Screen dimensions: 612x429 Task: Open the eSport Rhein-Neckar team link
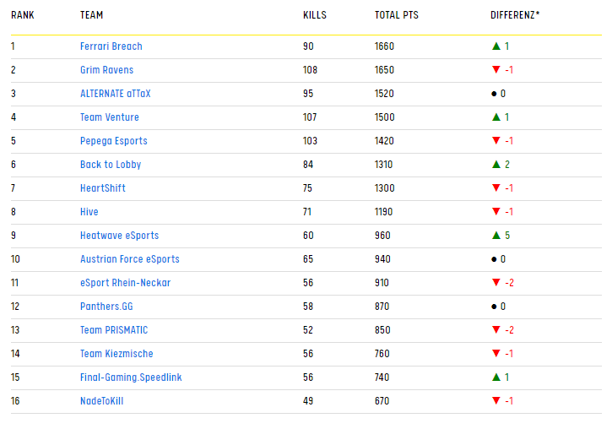coord(125,283)
